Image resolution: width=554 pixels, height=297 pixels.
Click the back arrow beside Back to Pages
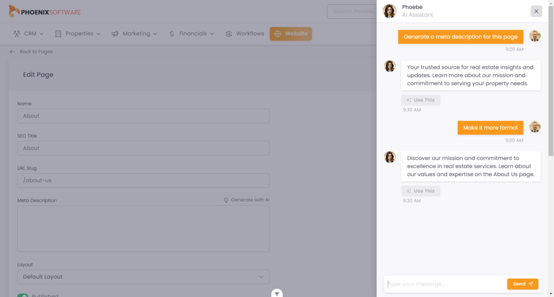12,51
